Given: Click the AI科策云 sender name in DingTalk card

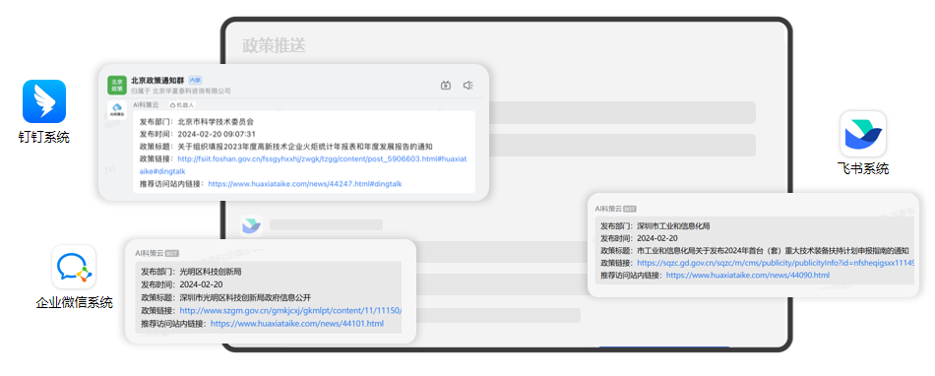Looking at the screenshot, I should 146,105.
